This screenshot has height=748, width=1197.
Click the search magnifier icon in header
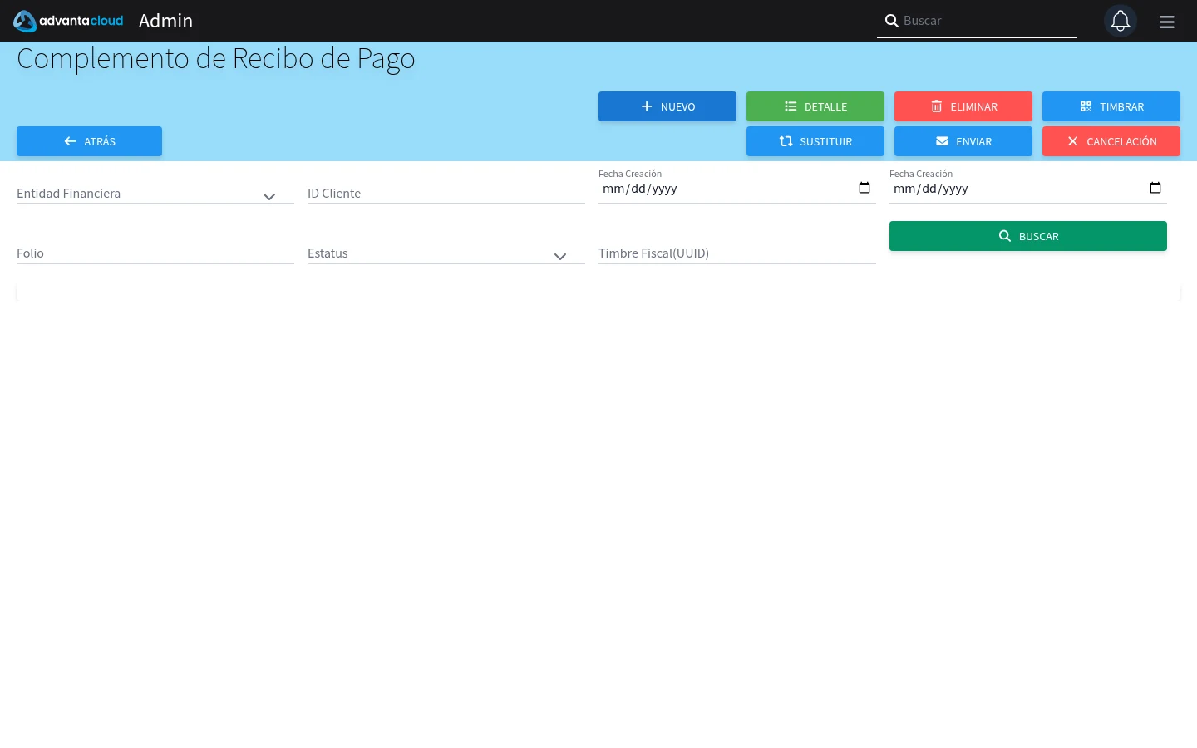coord(891,21)
